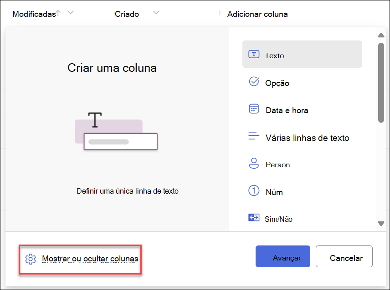Click the scrollbar up arrow in type list
The image size is (390, 290).
pos(381,35)
